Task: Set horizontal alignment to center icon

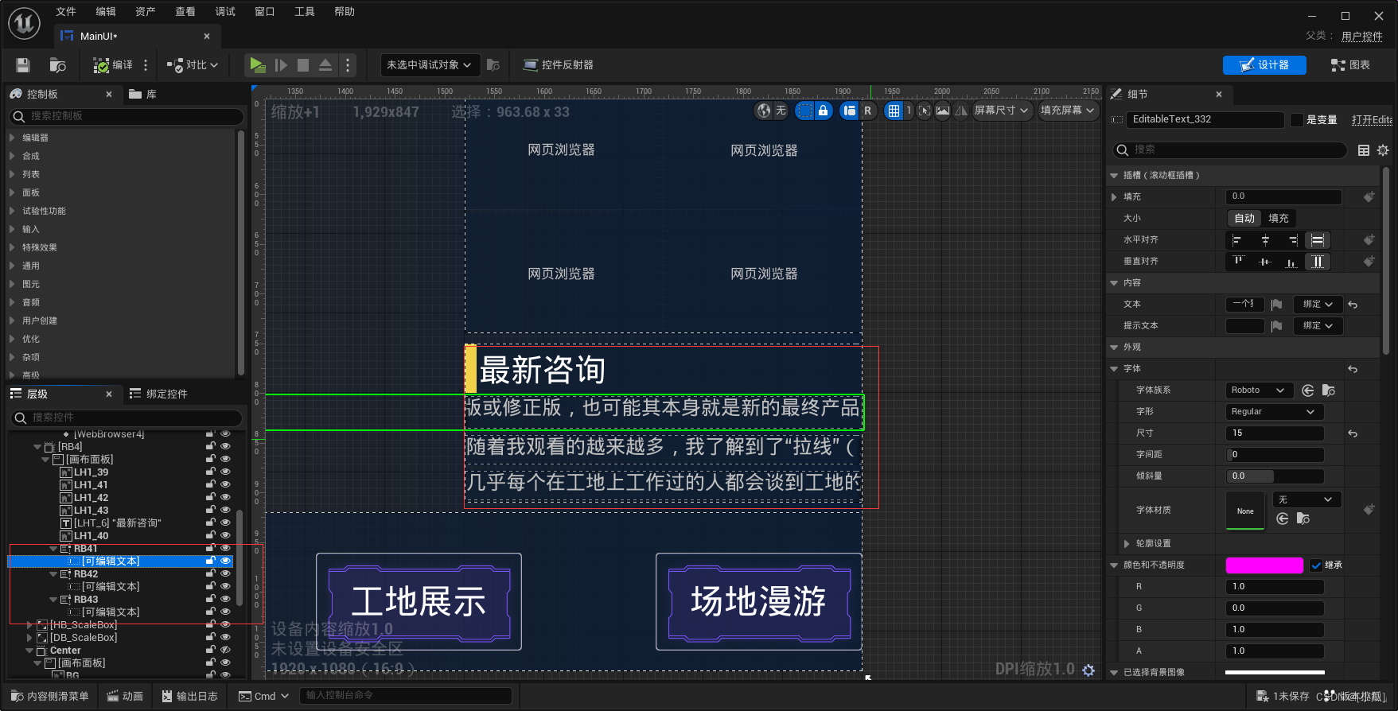Action: 1265,240
